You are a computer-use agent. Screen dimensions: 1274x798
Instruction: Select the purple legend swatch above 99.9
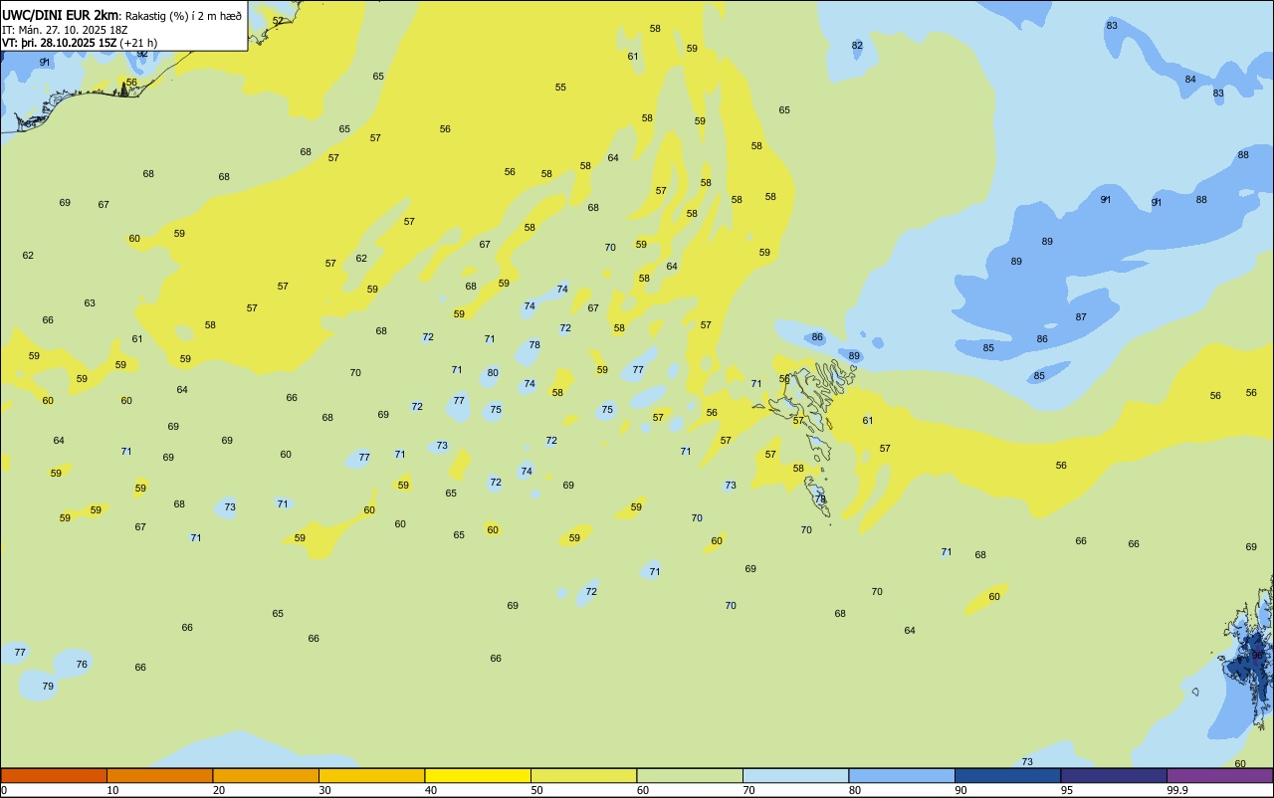click(x=1219, y=775)
